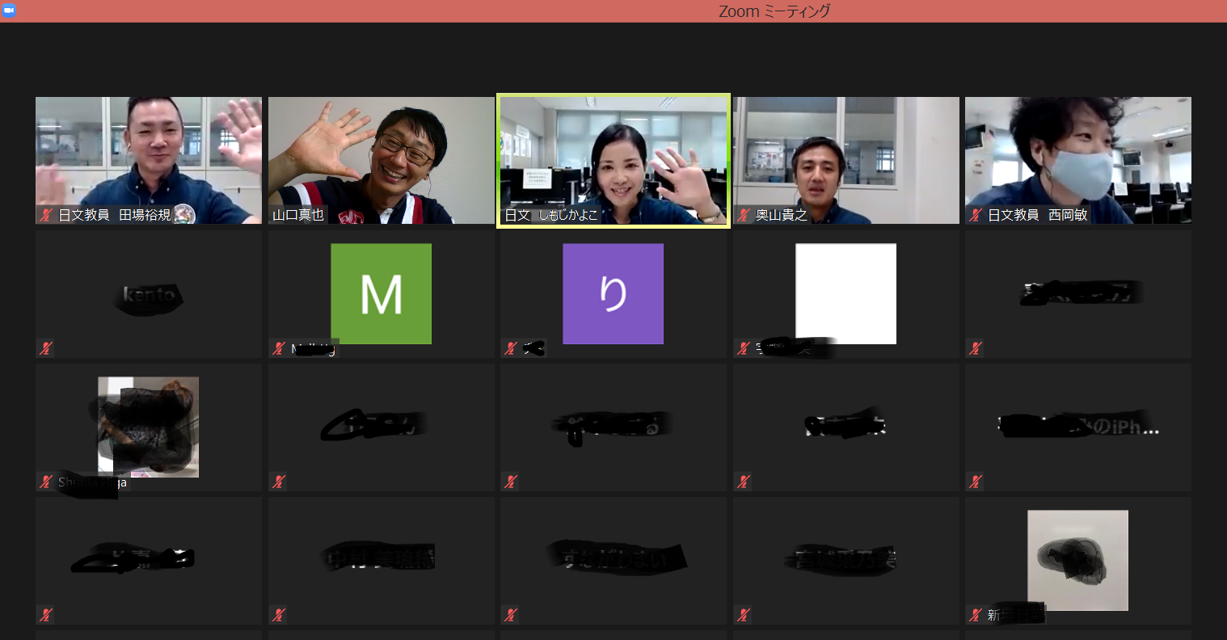Click the 日文教員 西岡敏 name label
The width and height of the screenshot is (1227, 640).
coord(1037,216)
